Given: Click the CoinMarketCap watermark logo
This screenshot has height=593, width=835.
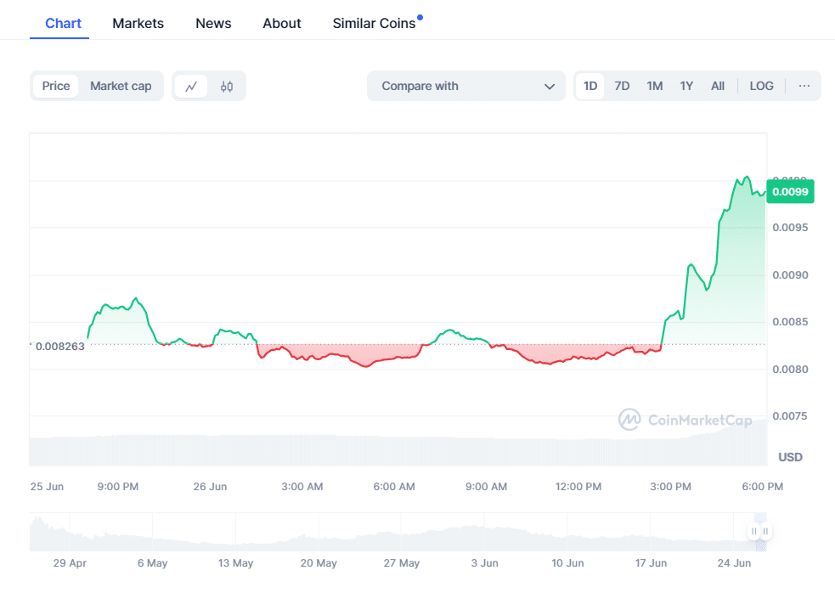Looking at the screenshot, I should (x=685, y=420).
